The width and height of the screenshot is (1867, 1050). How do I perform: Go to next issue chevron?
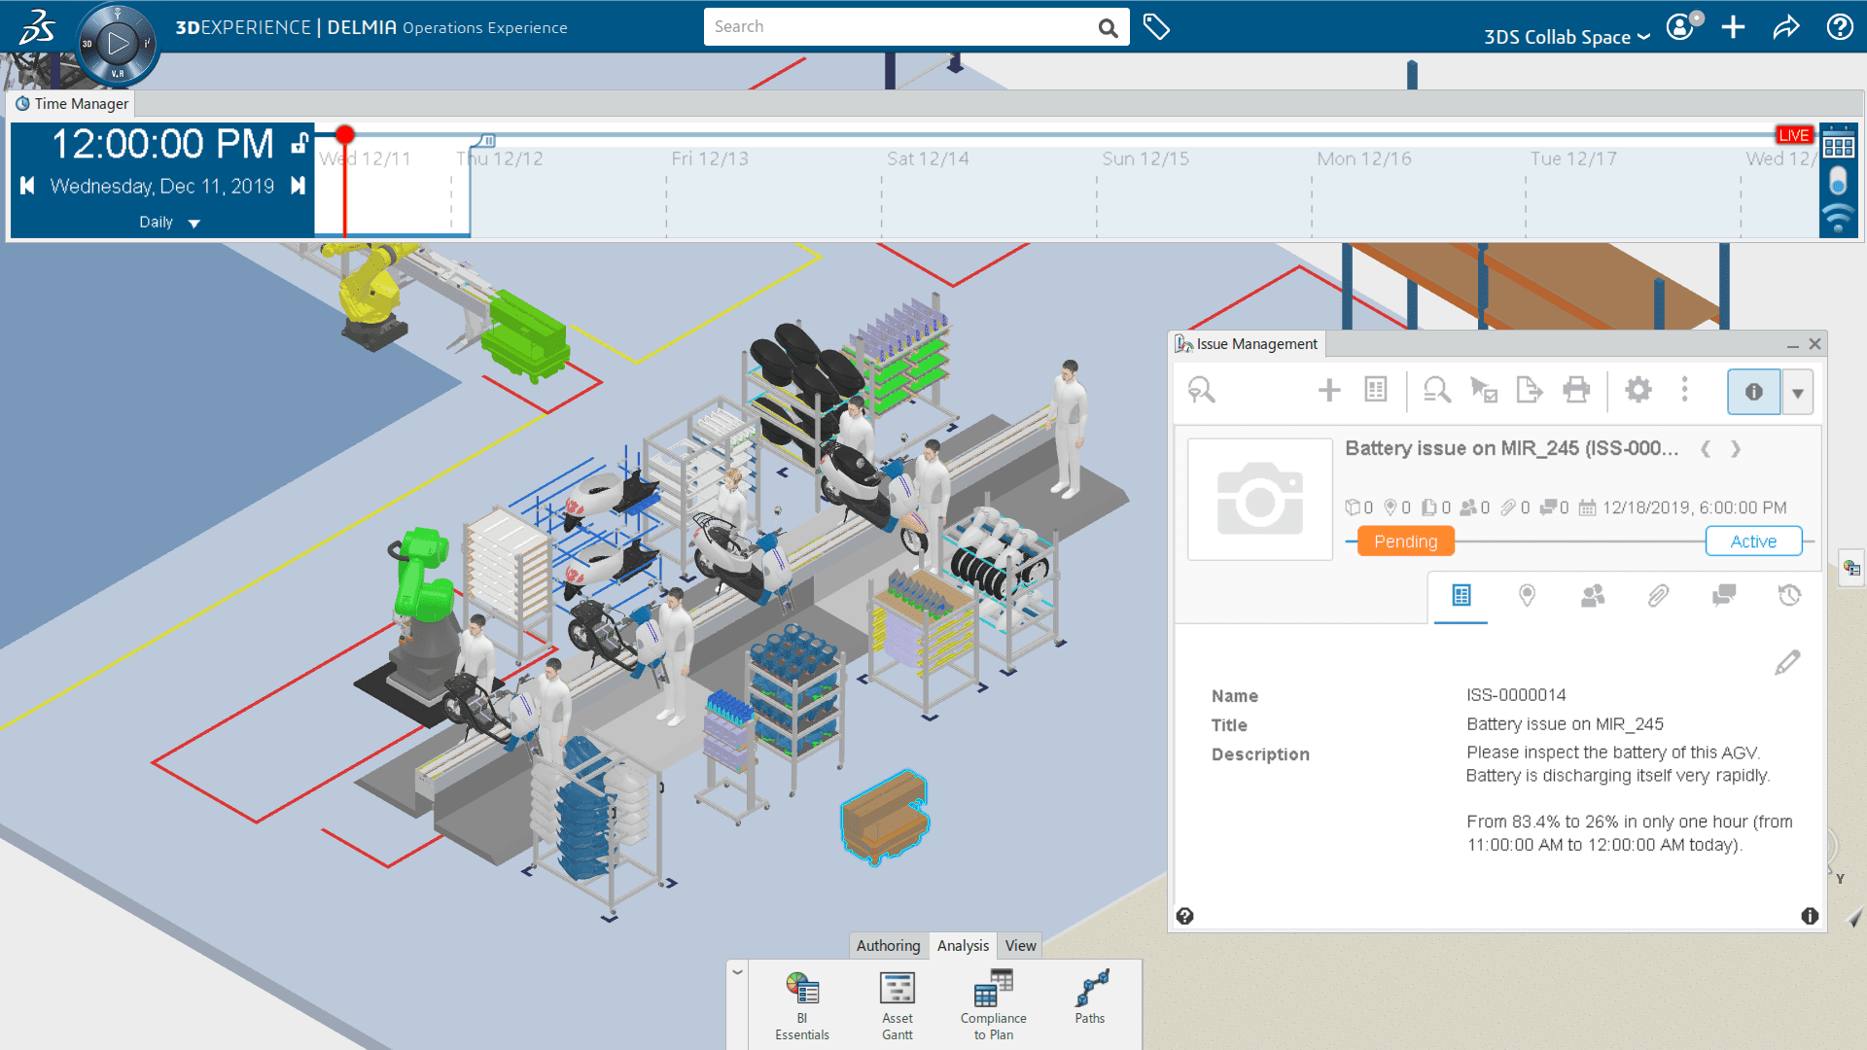pyautogui.click(x=1736, y=448)
